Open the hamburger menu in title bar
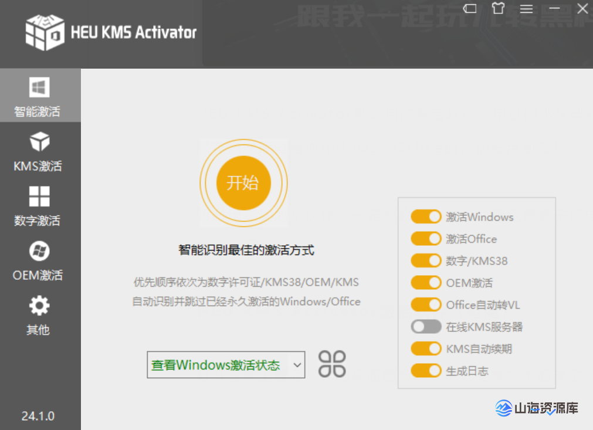This screenshot has height=430, width=593. point(526,9)
